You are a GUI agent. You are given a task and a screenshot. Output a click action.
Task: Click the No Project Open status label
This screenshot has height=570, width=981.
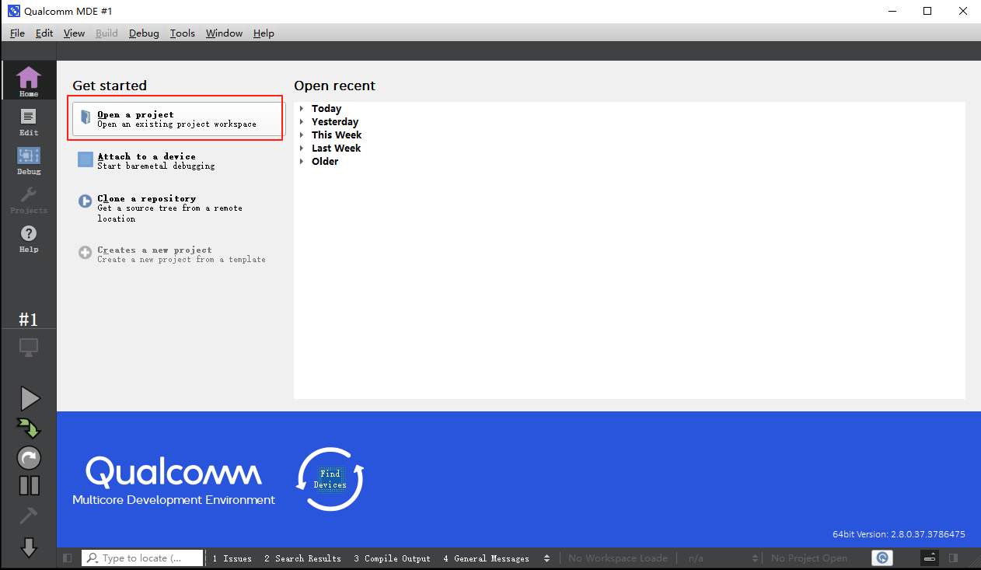[x=809, y=558]
